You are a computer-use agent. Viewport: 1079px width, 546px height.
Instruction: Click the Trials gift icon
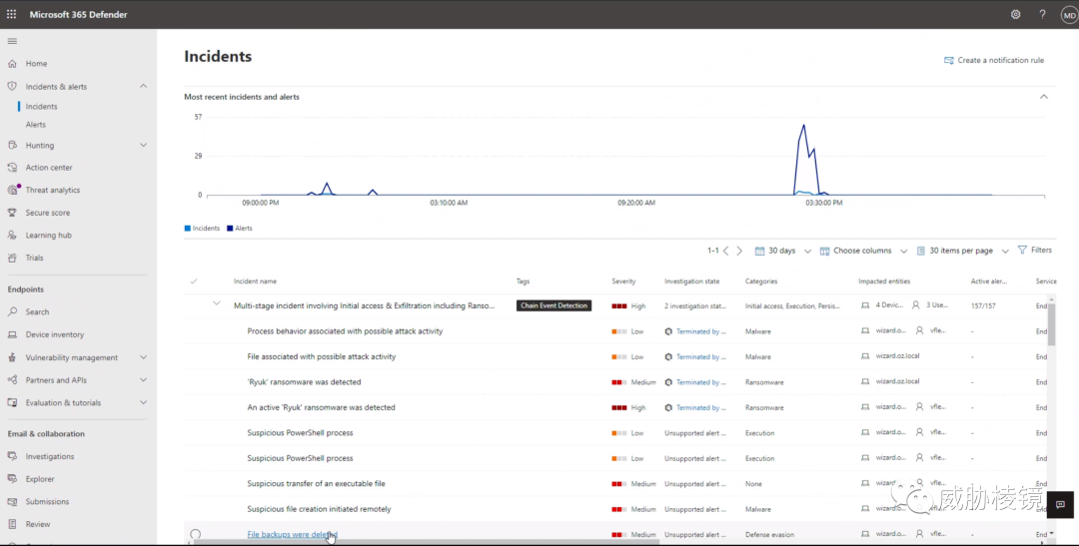pos(12,258)
